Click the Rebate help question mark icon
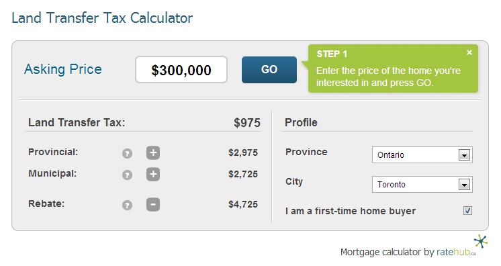The height and width of the screenshot is (266, 501). click(x=127, y=205)
